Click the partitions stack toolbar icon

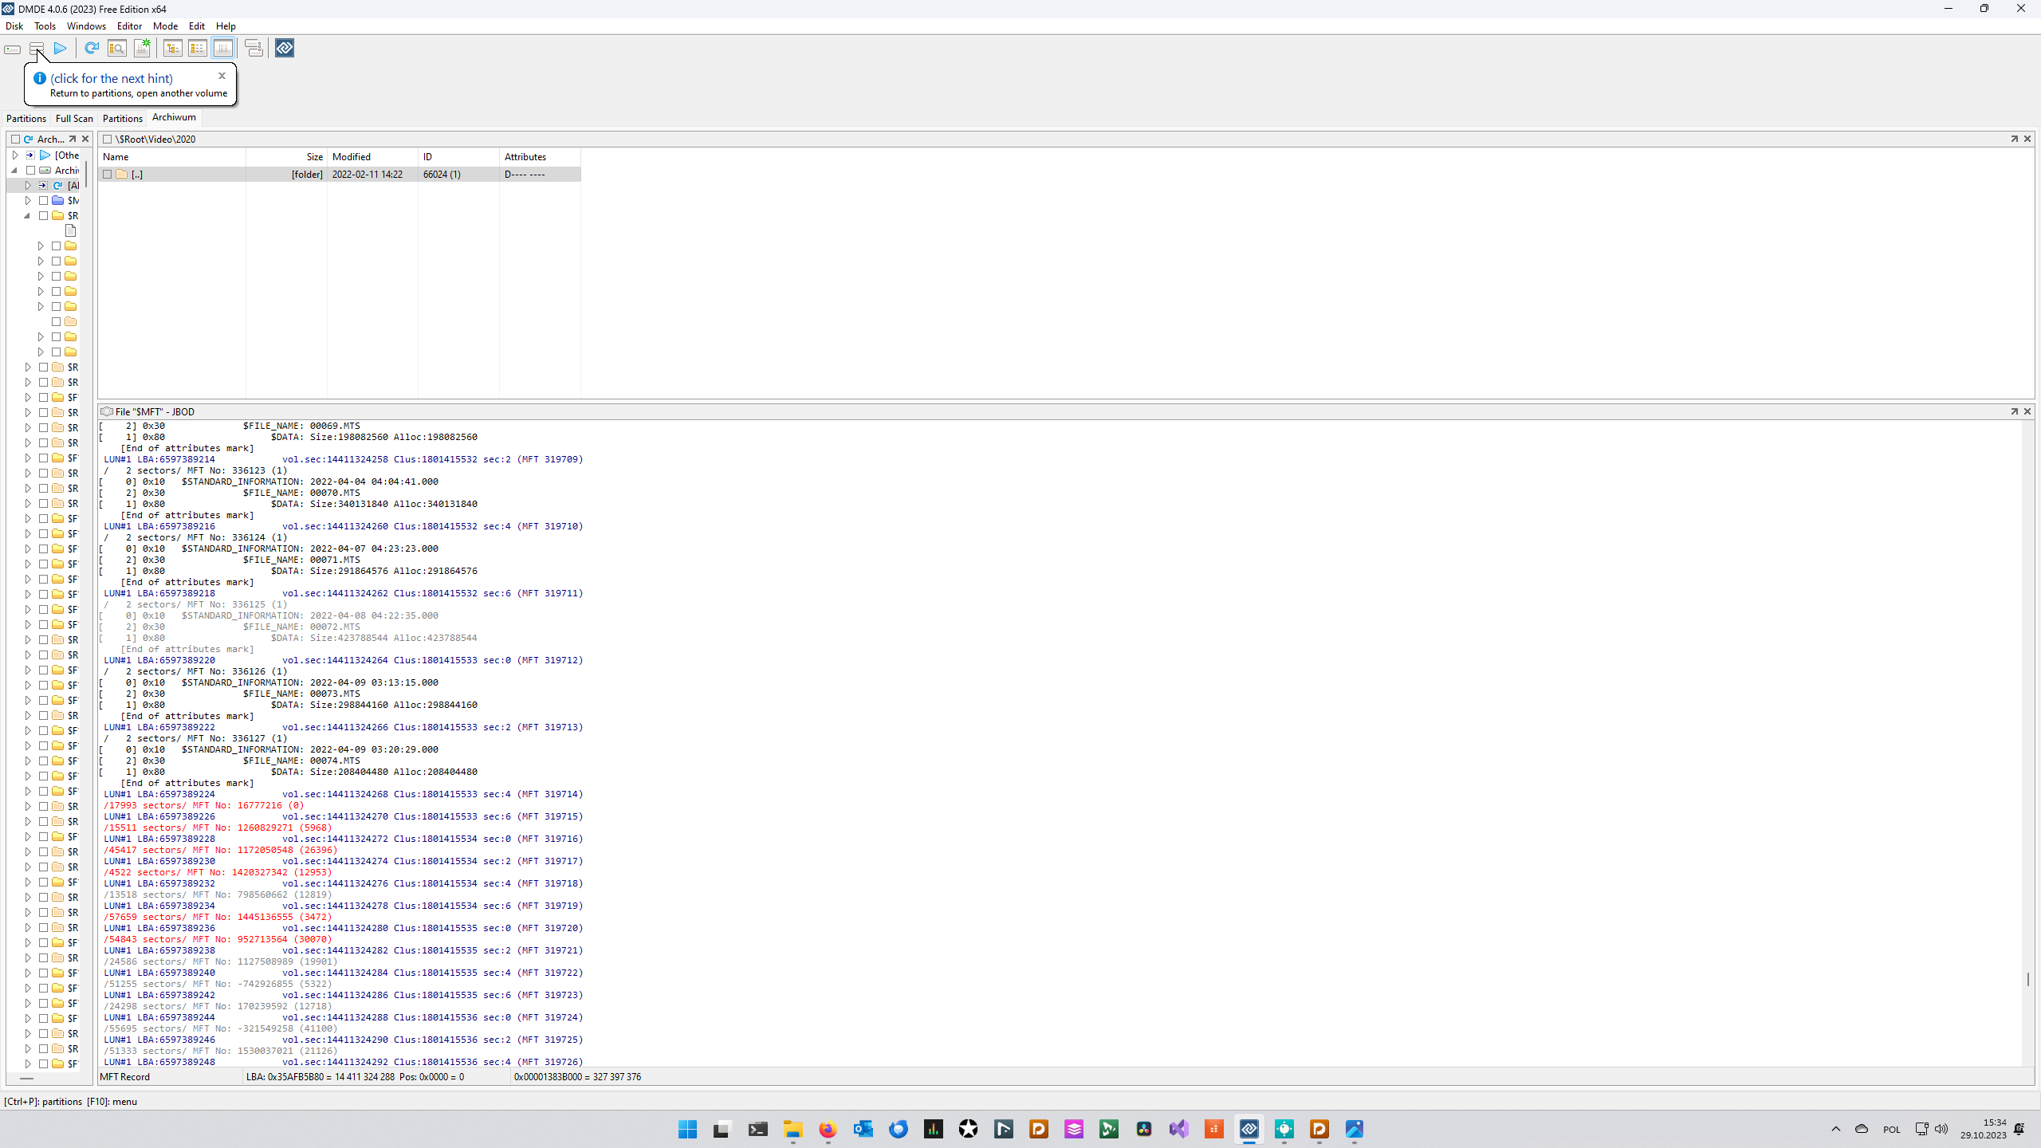(x=37, y=49)
